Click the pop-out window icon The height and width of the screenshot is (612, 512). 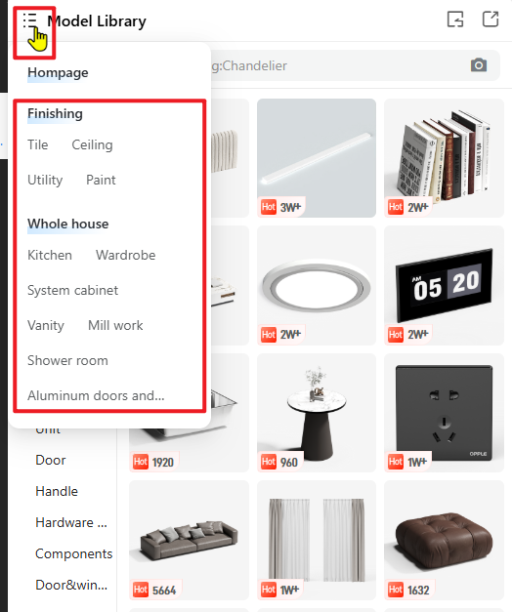[491, 20]
